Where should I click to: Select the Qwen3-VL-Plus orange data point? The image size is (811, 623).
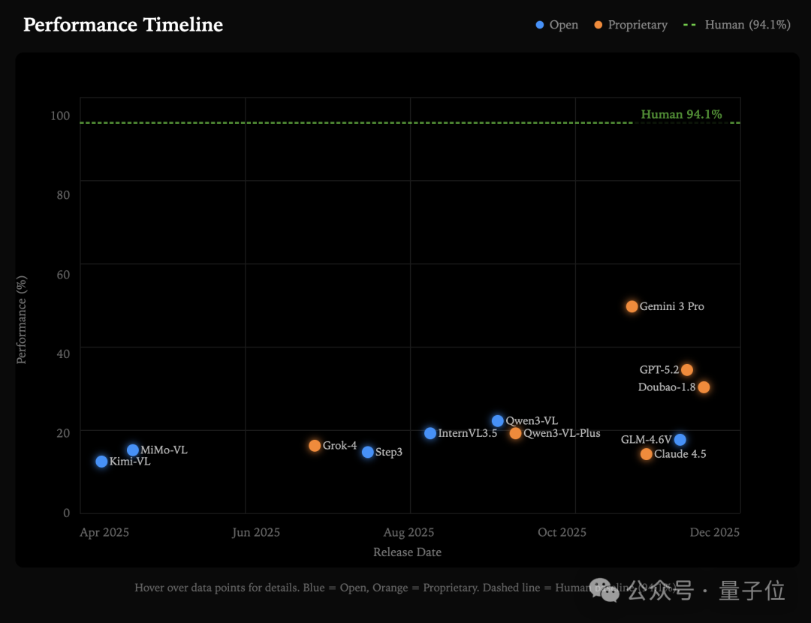tap(515, 433)
